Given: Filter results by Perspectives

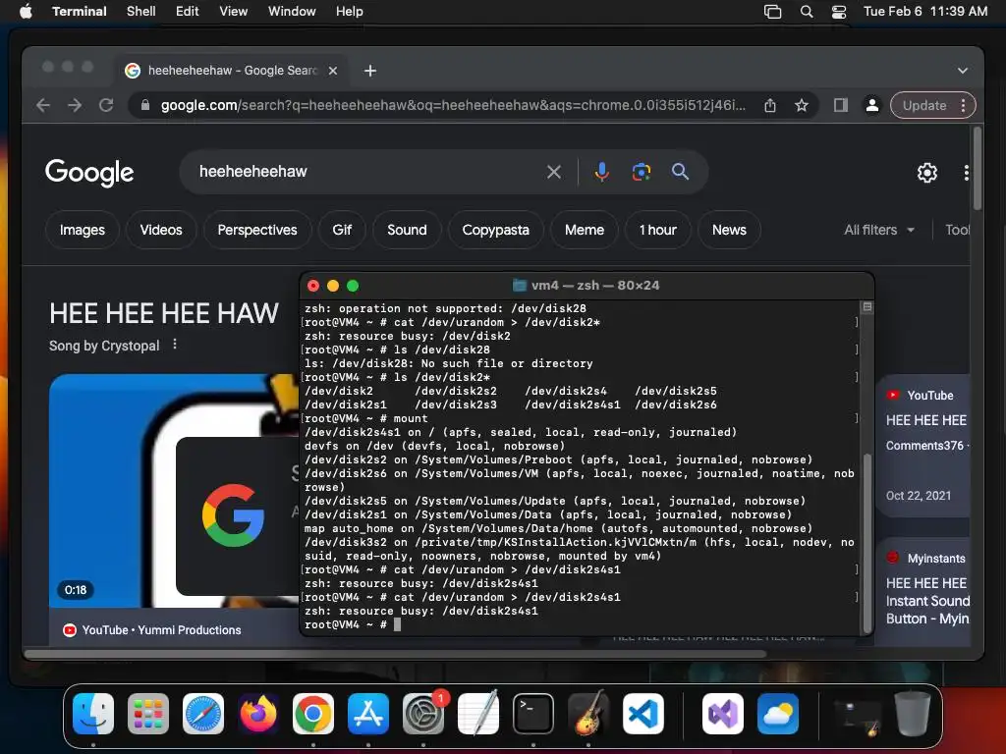Looking at the screenshot, I should point(257,230).
